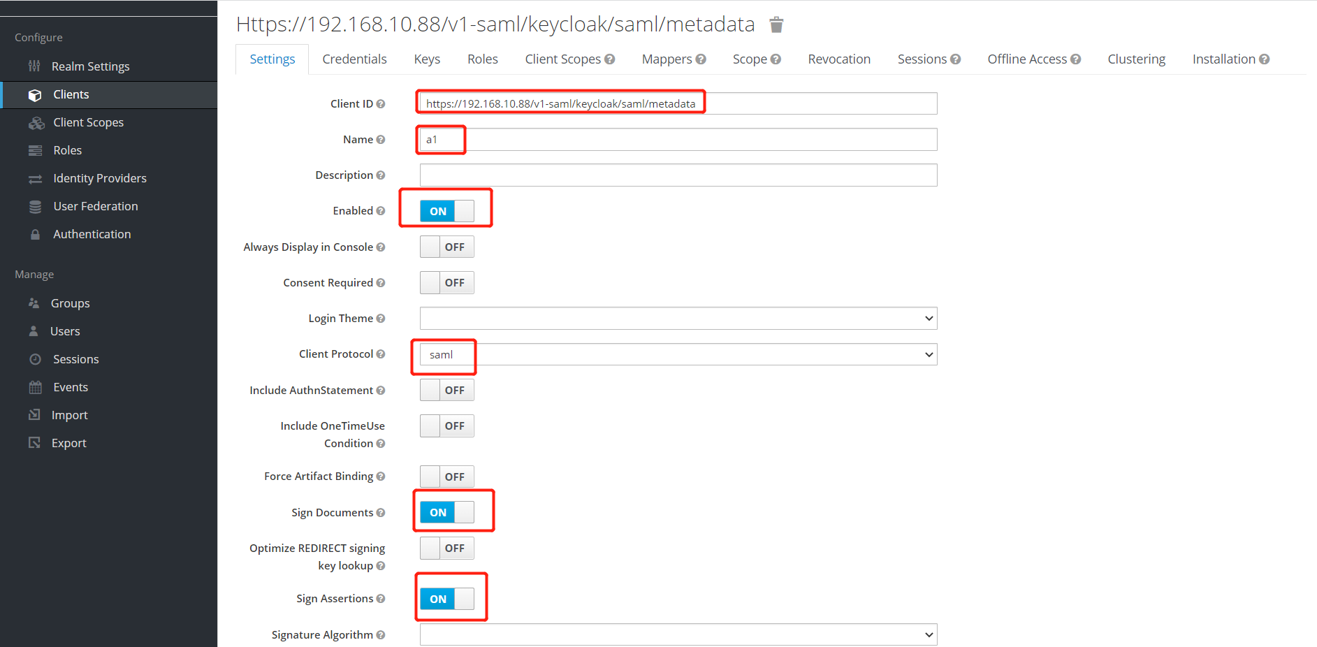The image size is (1317, 647).
Task: Click the help icon next to Enabled
Action: click(381, 211)
